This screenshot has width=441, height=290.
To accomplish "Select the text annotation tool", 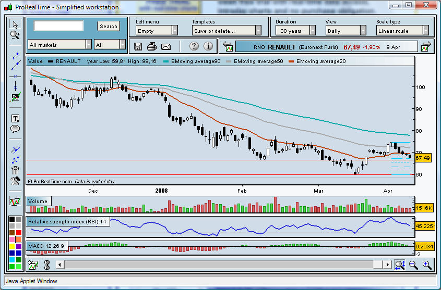I will pyautogui.click(x=15, y=119).
